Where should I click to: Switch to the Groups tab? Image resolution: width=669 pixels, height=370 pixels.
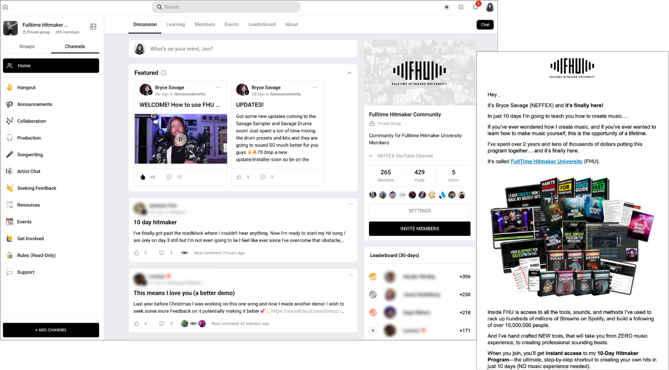[27, 46]
